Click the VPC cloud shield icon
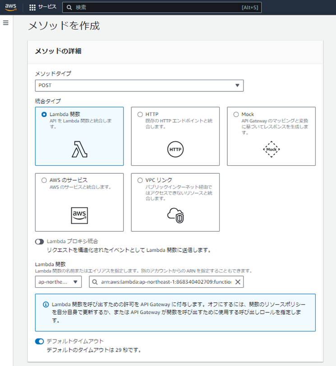 click(x=175, y=215)
